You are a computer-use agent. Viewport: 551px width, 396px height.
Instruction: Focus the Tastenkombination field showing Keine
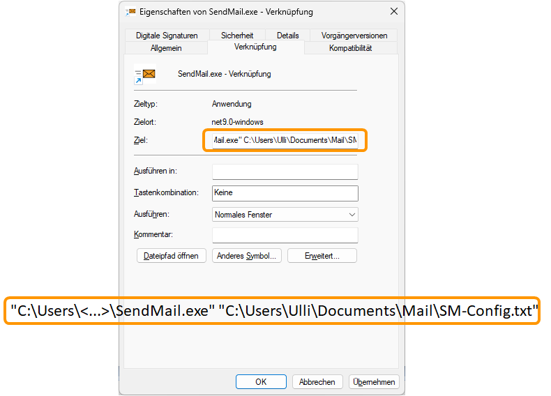[285, 193]
